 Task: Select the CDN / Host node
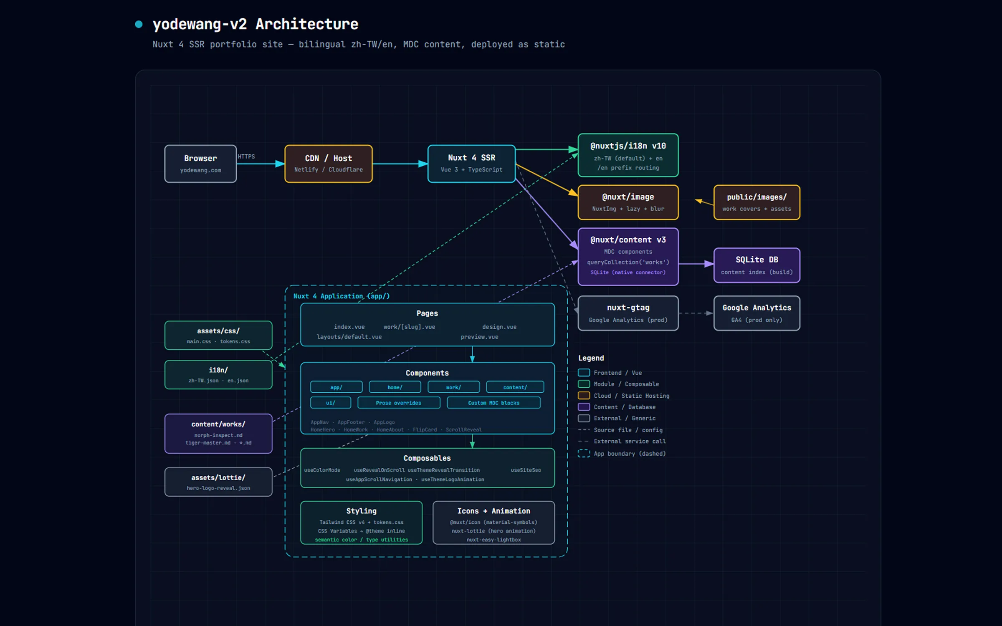(328, 164)
